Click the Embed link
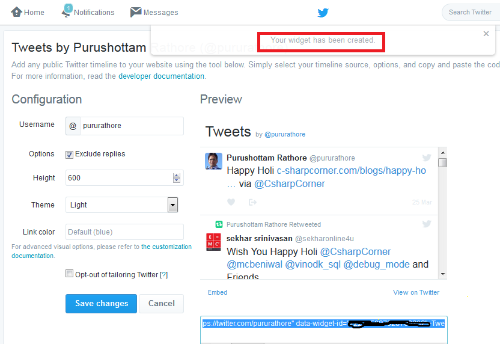 click(x=218, y=292)
